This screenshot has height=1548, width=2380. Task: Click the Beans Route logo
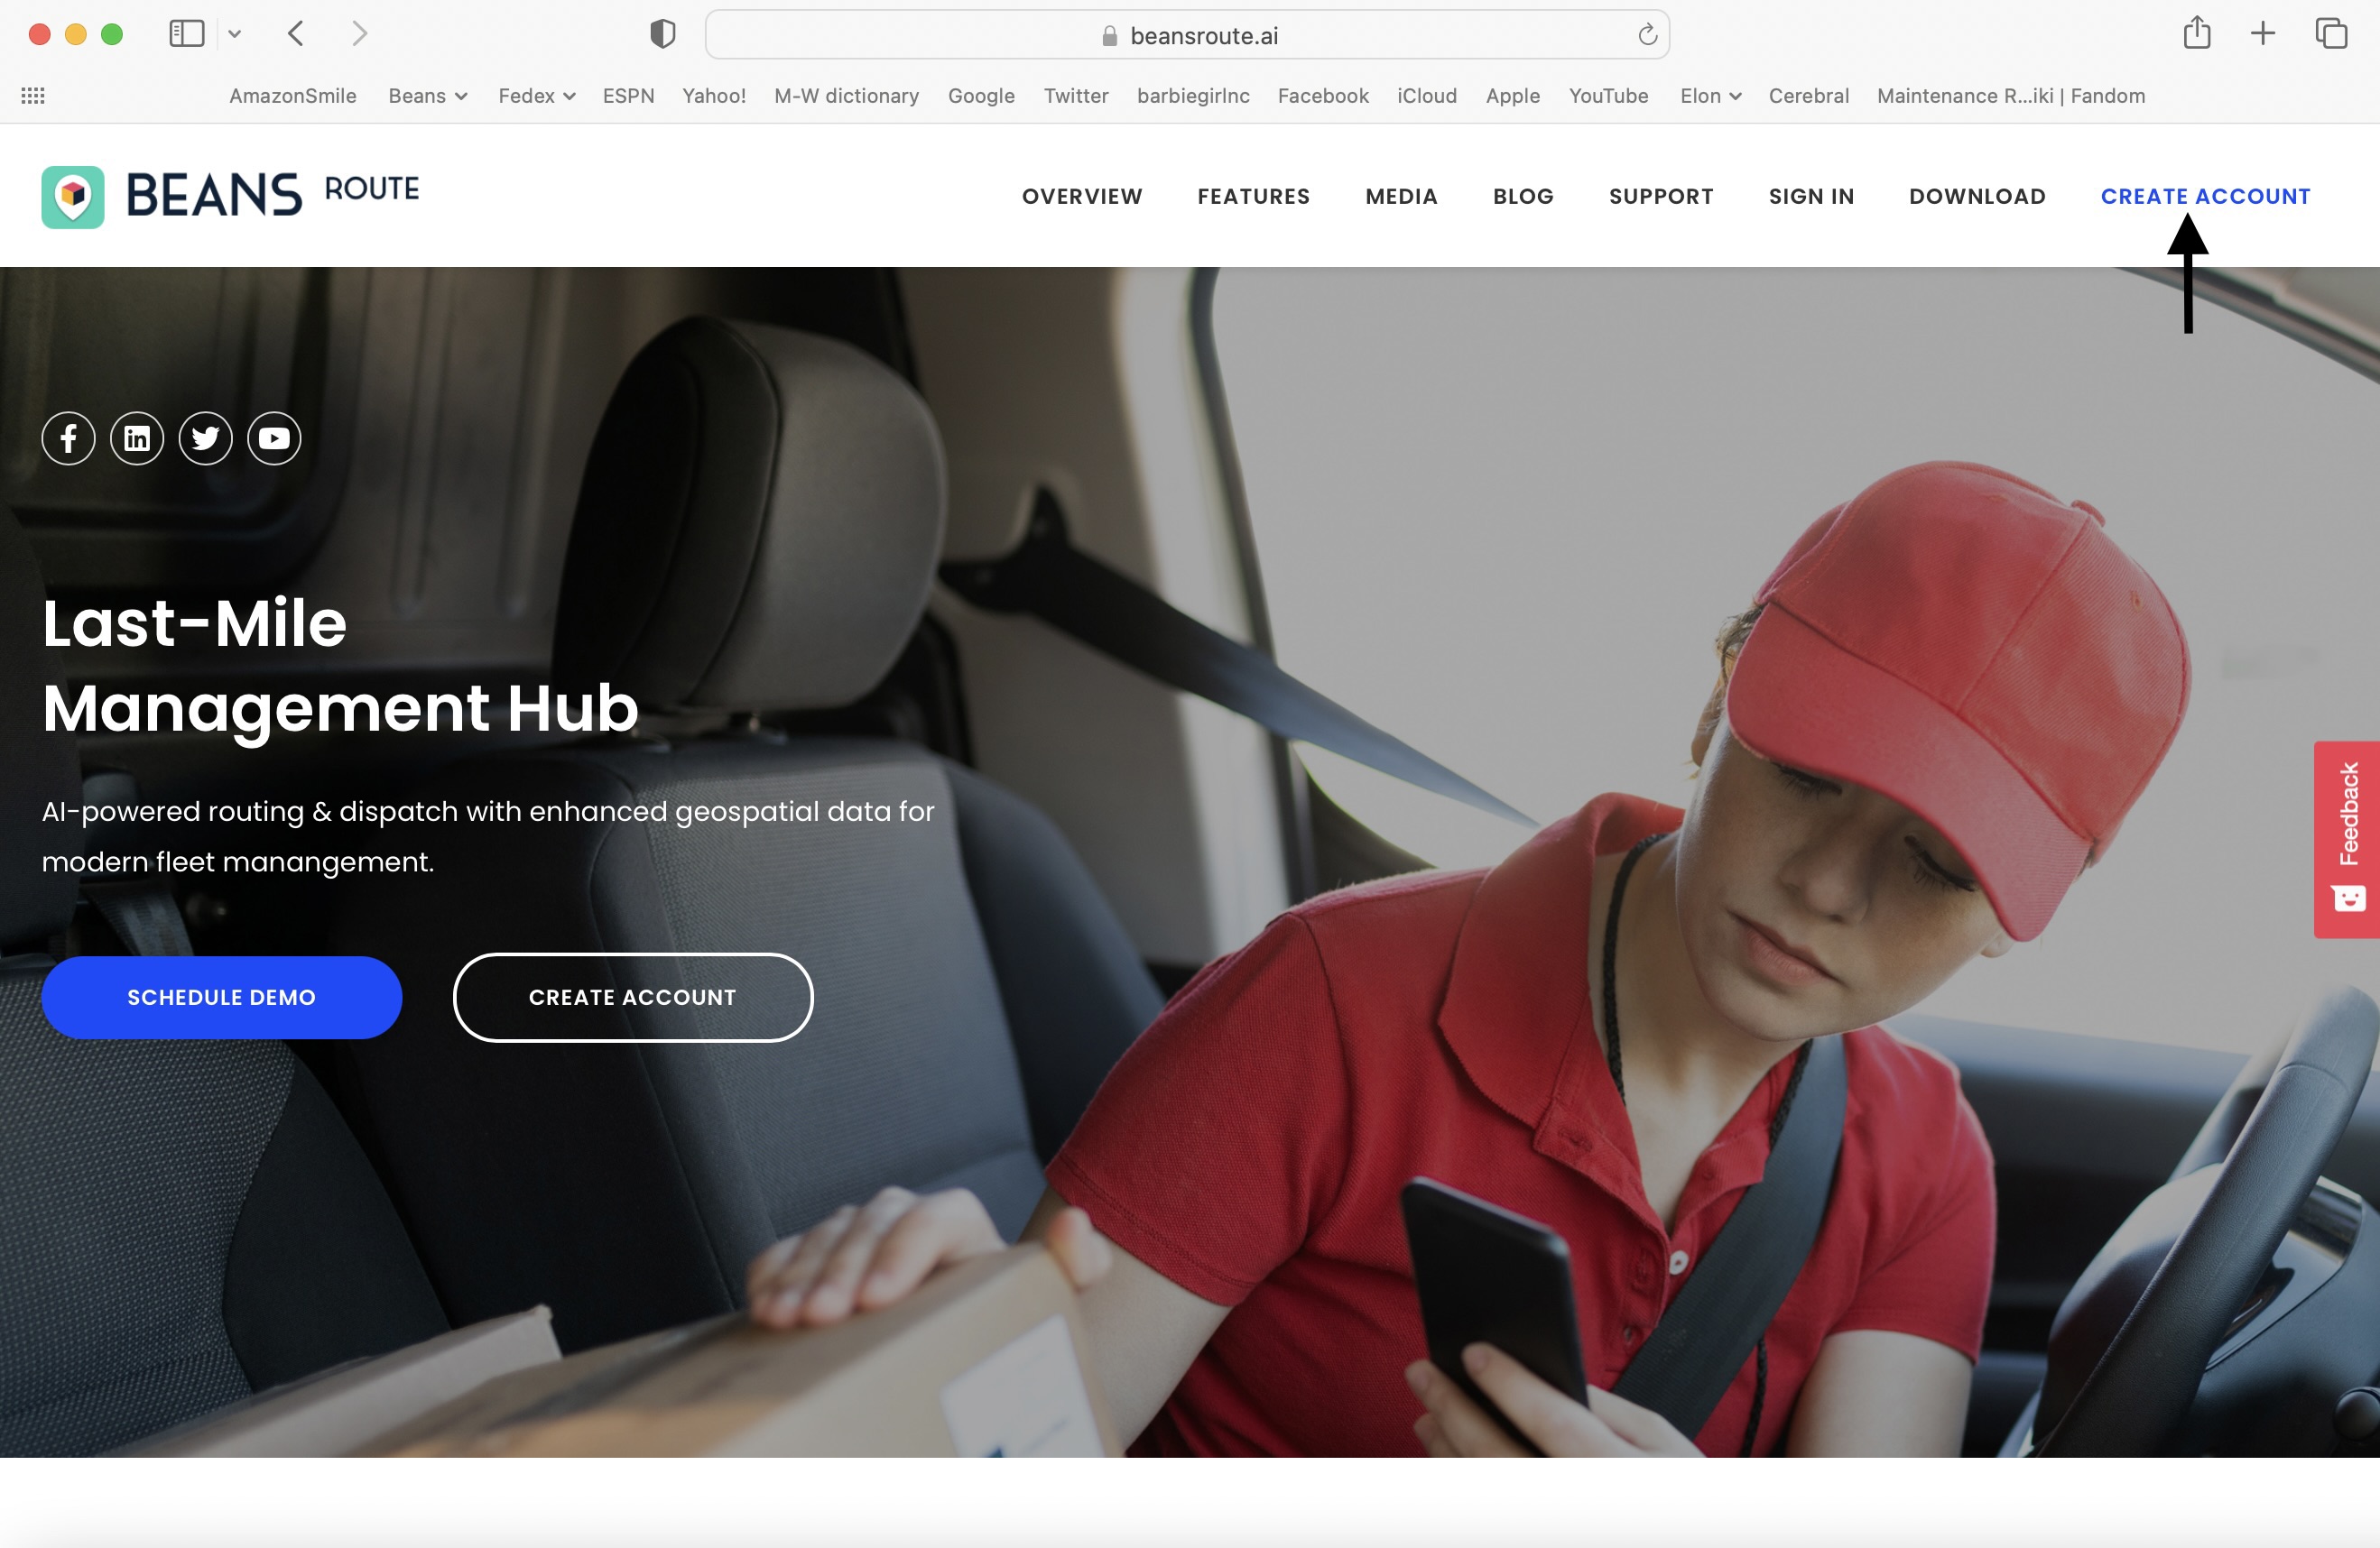click(x=230, y=196)
